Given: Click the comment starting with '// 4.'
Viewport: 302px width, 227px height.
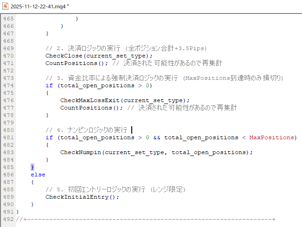Looking at the screenshot, I should coord(86,130).
